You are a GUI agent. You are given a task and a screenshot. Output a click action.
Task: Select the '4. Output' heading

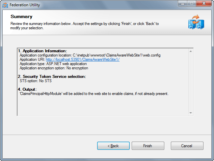pos(27,89)
